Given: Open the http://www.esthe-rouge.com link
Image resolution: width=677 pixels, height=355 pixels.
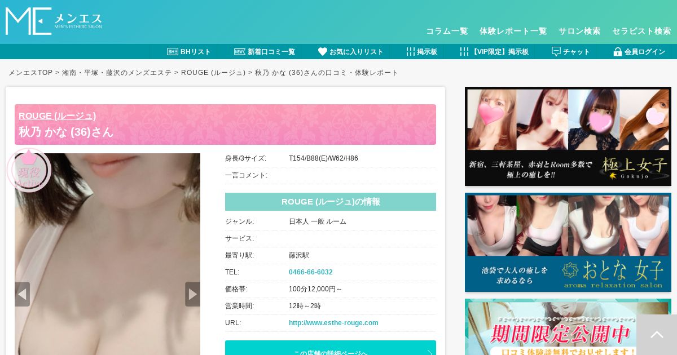Looking at the screenshot, I should pos(333,323).
